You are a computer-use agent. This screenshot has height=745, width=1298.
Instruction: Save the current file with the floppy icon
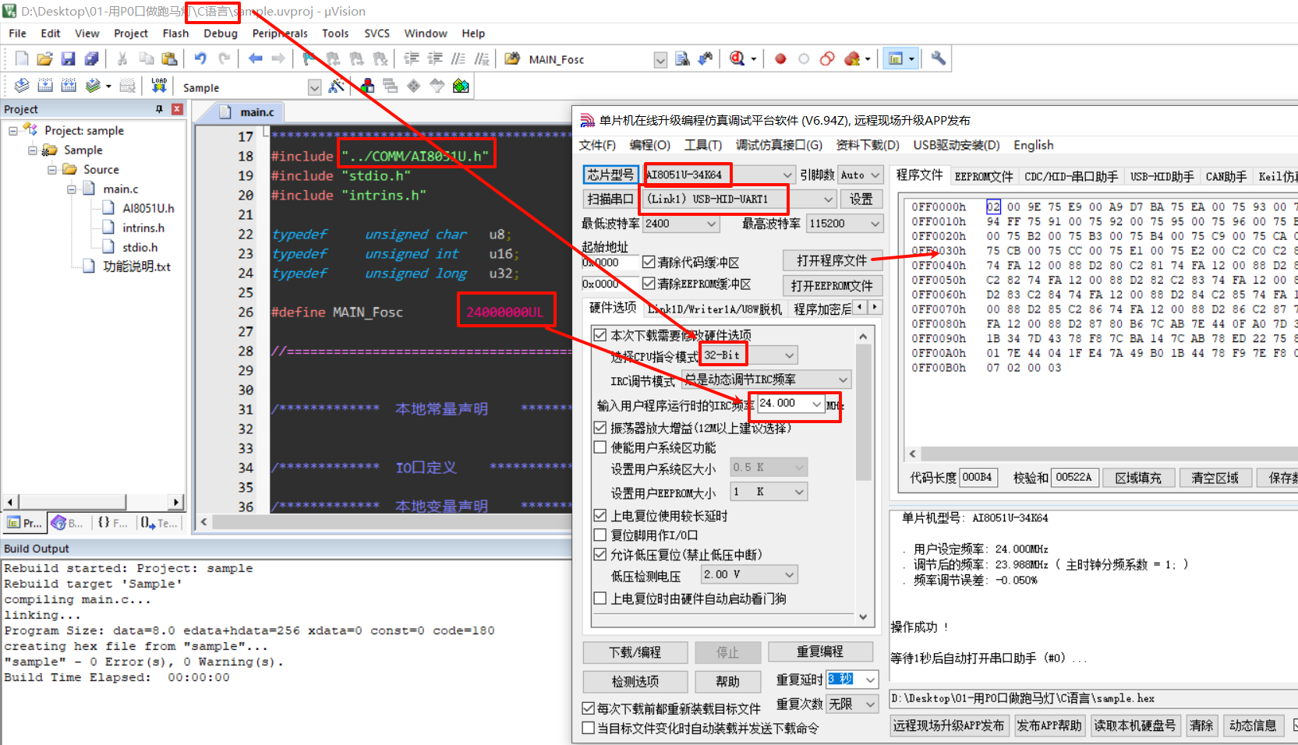(68, 58)
